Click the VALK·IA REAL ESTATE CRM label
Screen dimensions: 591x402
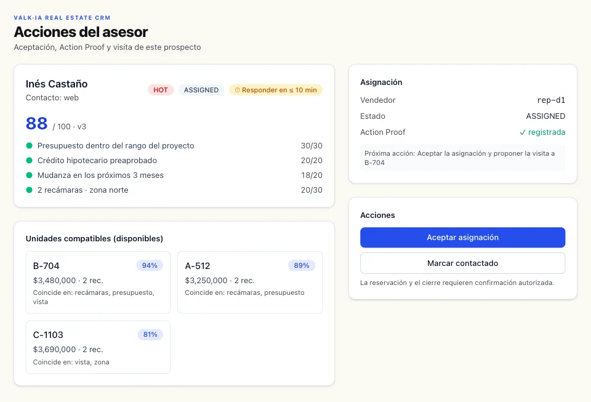tap(62, 18)
